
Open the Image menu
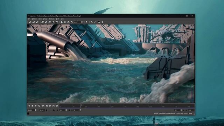click(x=45, y=19)
